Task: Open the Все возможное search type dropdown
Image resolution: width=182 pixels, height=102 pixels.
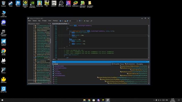Action: click(130, 64)
